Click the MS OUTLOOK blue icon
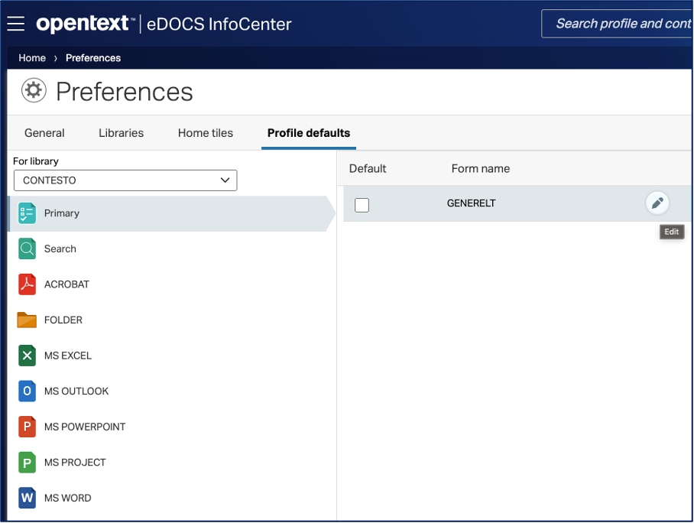This screenshot has width=694, height=523. pos(27,391)
